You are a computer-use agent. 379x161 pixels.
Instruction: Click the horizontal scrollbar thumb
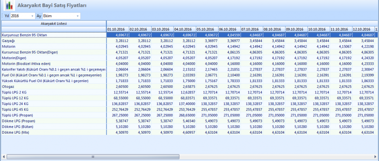click(x=92, y=157)
